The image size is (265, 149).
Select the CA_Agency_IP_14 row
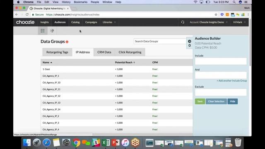coord(117,109)
